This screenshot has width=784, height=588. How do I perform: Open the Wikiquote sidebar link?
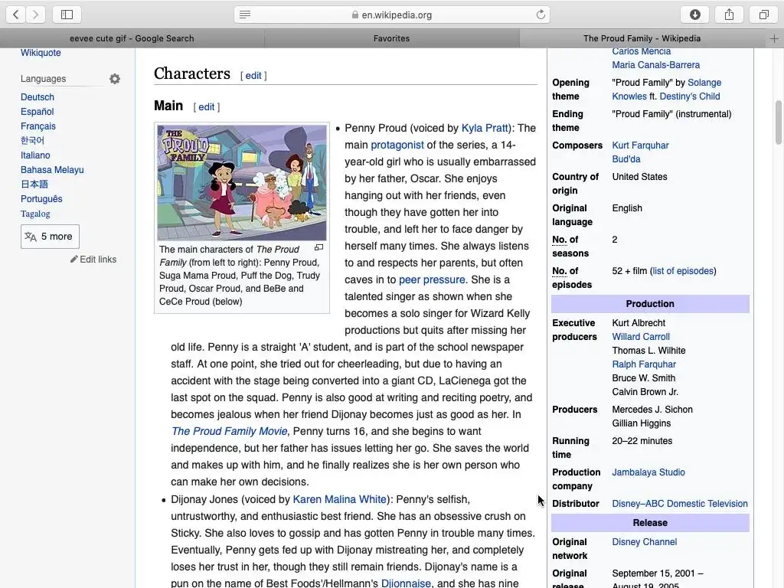tap(41, 53)
